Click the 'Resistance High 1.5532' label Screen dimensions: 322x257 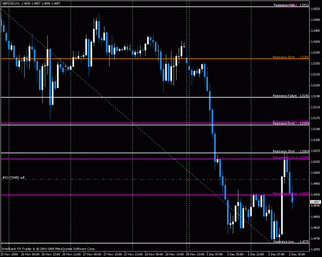pos(291,5)
